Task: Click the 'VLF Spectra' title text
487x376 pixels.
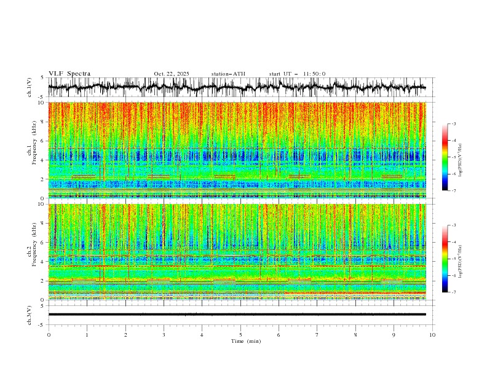Action: pyautogui.click(x=69, y=74)
